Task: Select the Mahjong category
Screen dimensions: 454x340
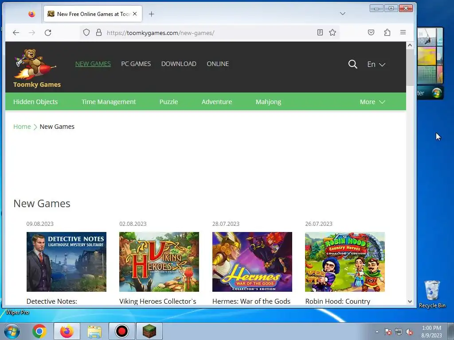Action: [268, 102]
